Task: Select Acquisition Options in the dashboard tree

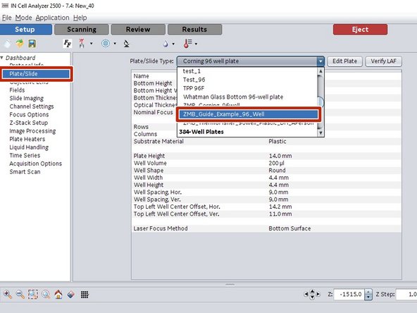Action: pos(36,164)
